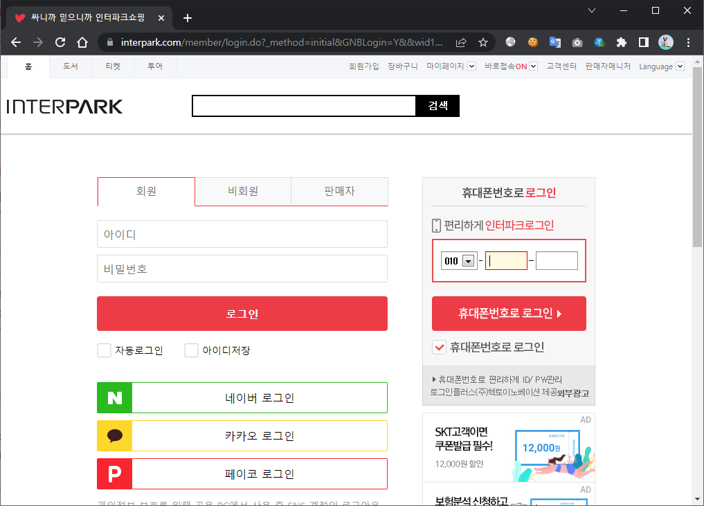
Task: Open the cookie extension icon
Action: click(533, 42)
